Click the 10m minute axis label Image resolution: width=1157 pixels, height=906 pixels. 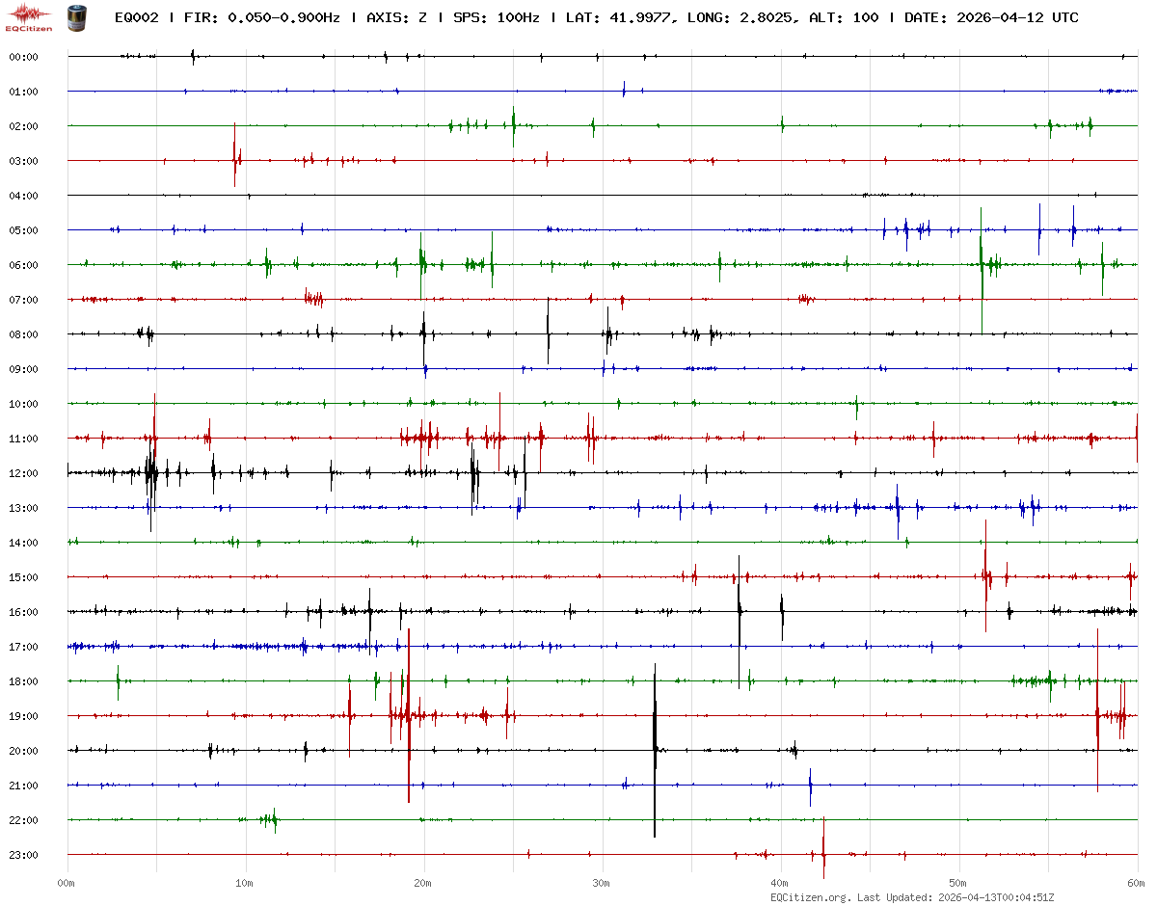coord(245,882)
